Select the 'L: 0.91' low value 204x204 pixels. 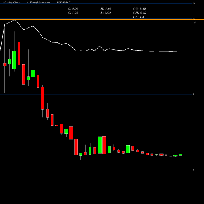[106, 13]
